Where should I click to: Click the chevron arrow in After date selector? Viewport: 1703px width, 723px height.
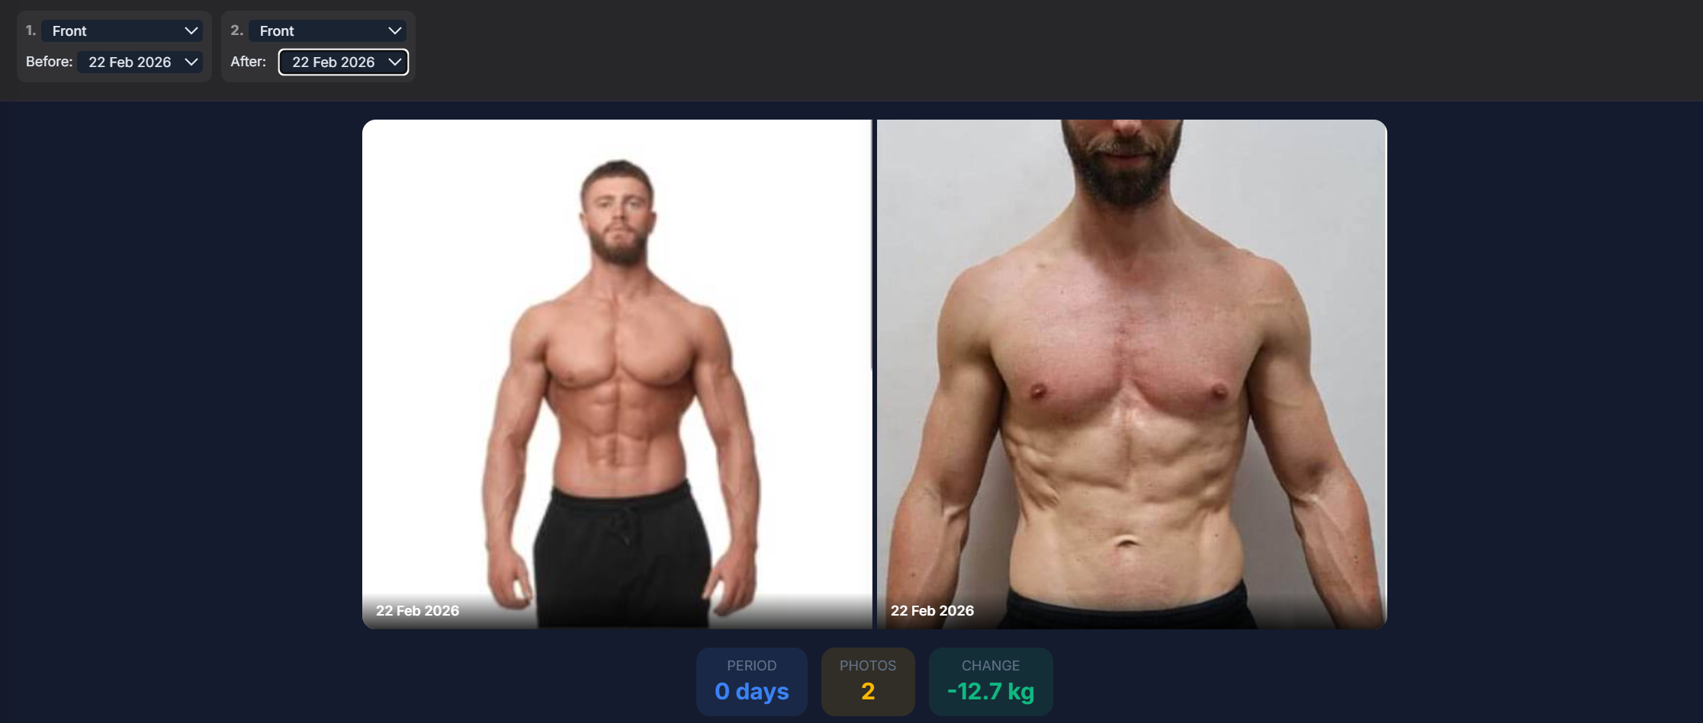(394, 62)
